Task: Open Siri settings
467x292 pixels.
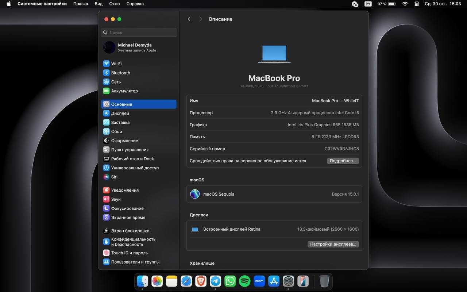Action: [x=139, y=177]
